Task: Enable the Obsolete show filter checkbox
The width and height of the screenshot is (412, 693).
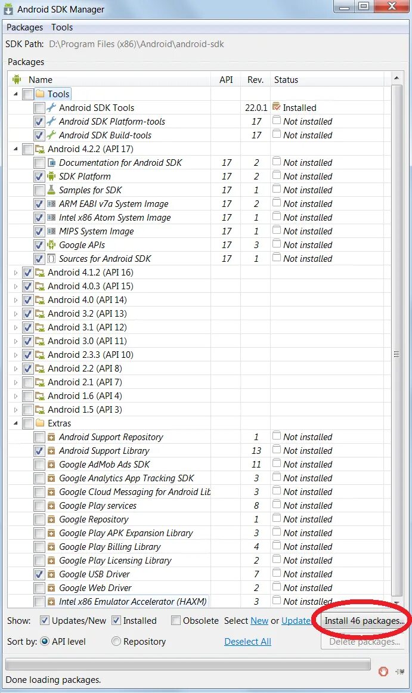Action: click(176, 620)
